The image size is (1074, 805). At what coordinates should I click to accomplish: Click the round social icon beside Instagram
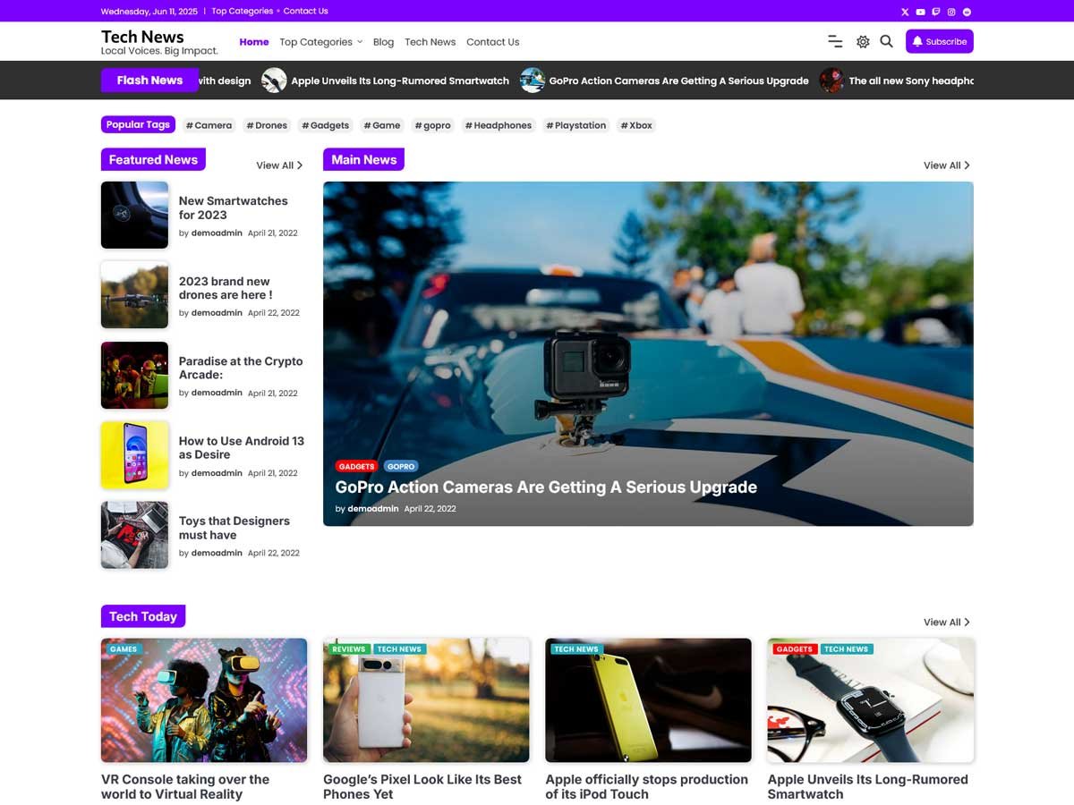967,12
